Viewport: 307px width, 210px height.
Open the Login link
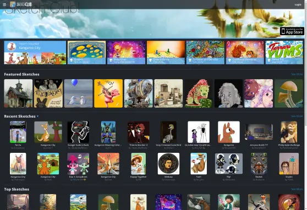click(298, 4)
